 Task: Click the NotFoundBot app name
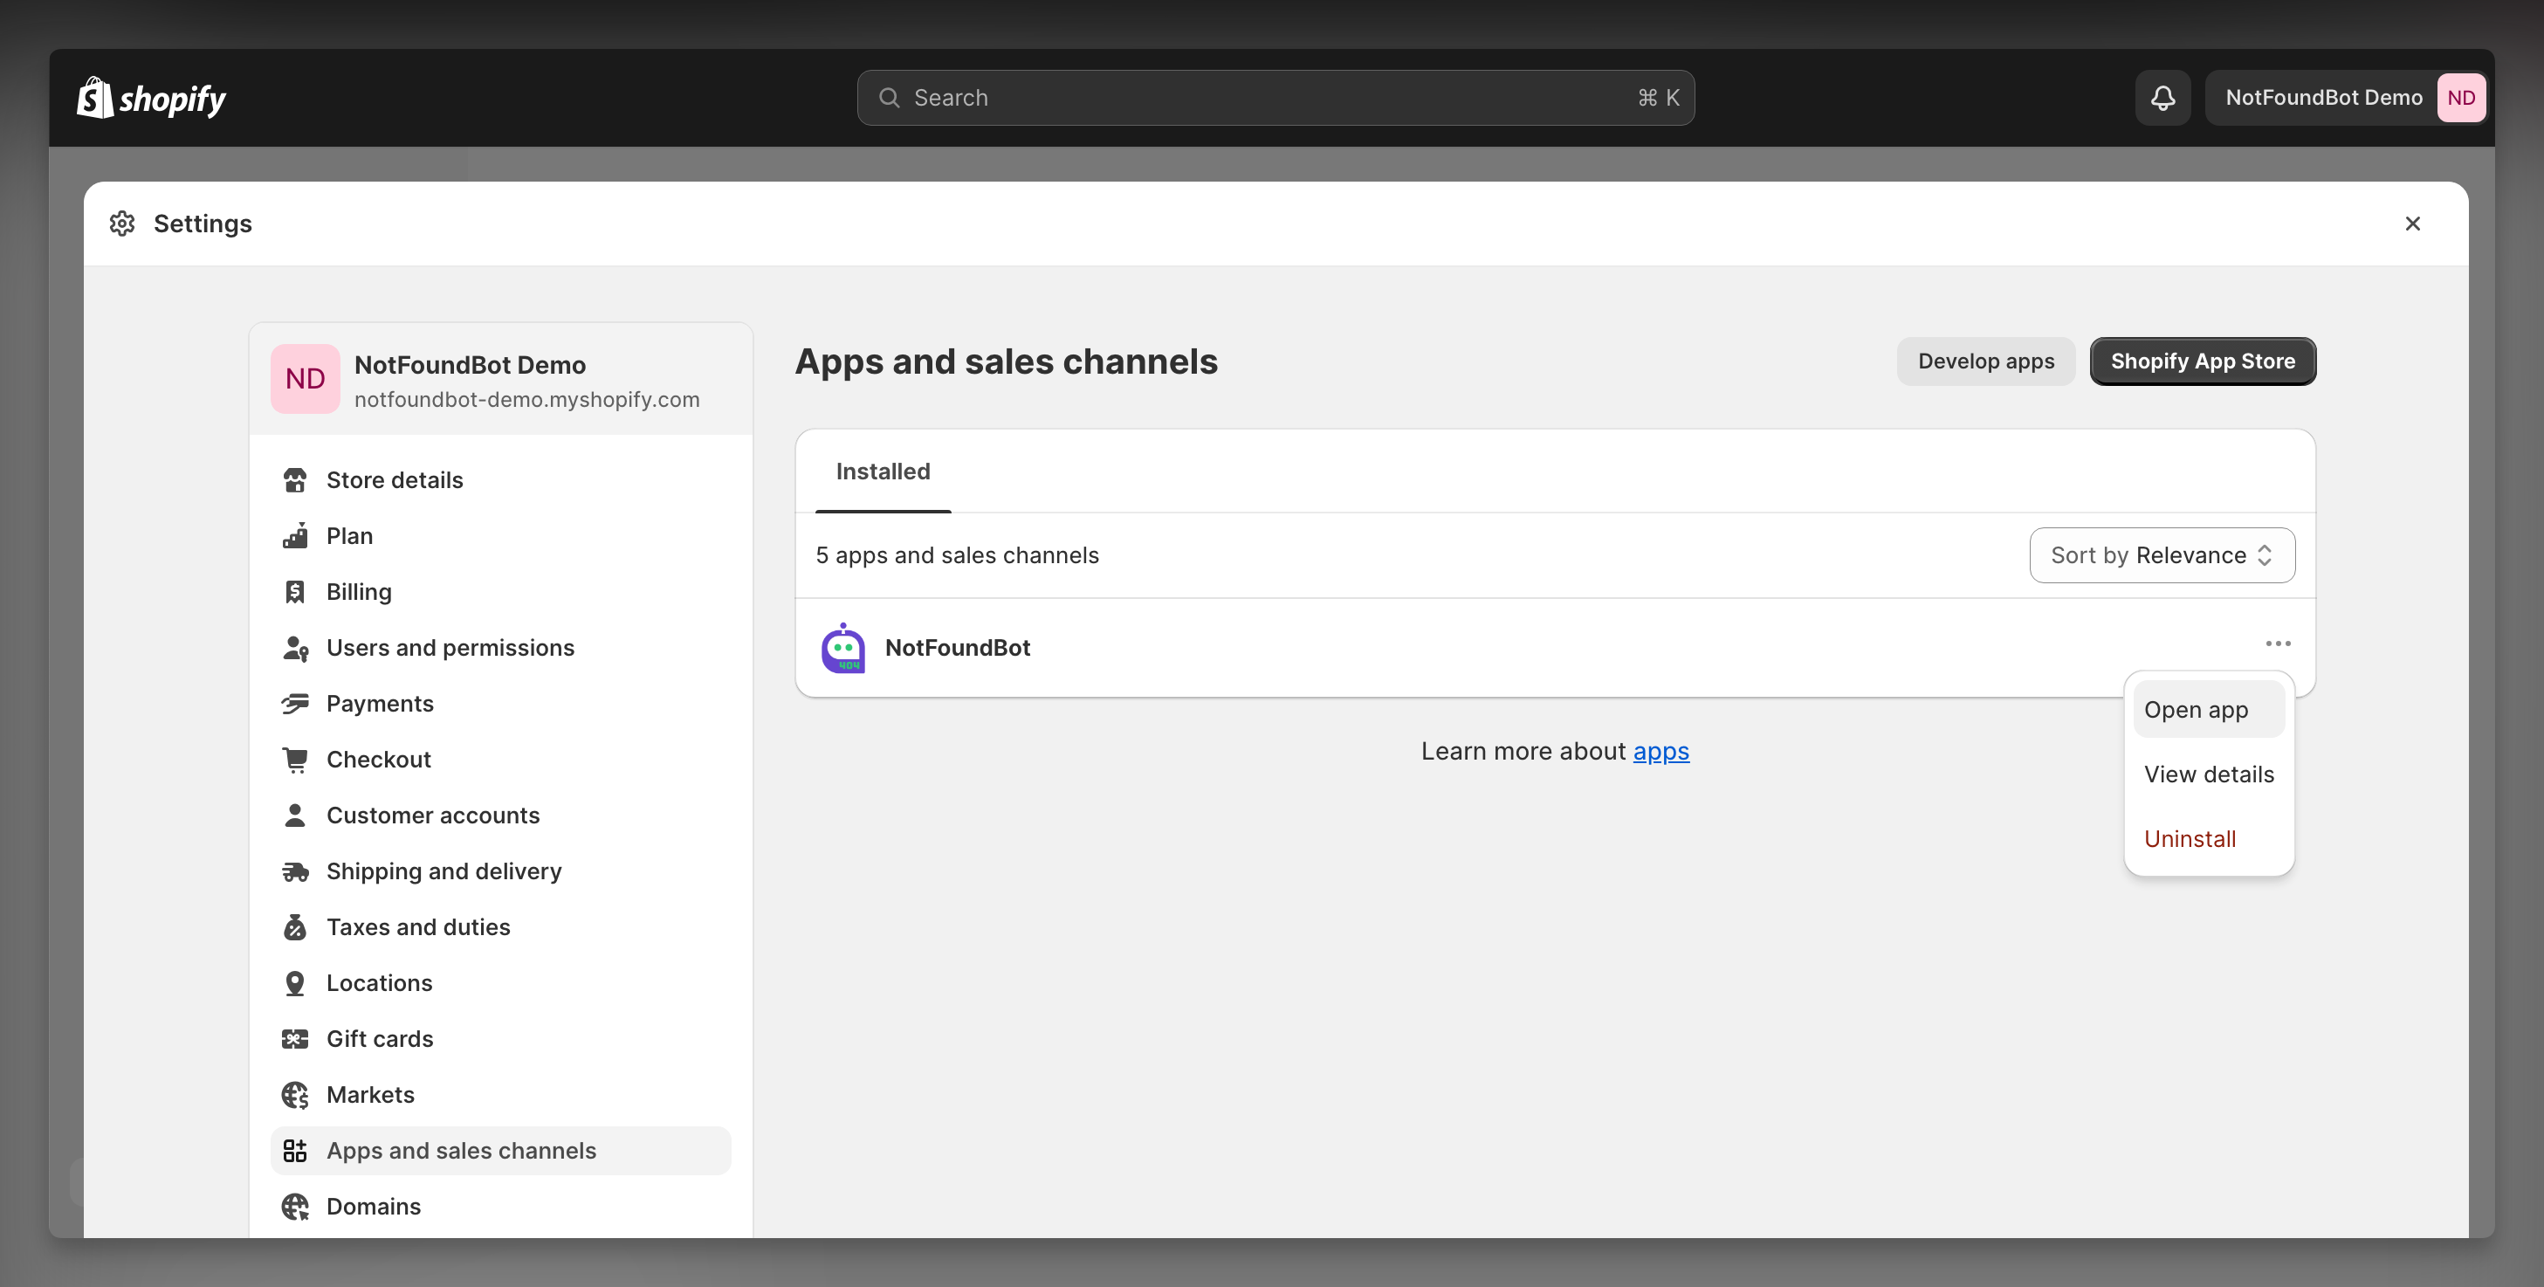click(957, 648)
